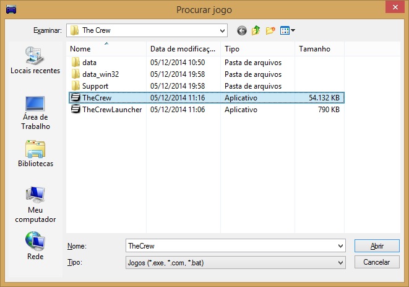Click date 05/12/2014 10:50
409x287 pixels.
tap(178, 63)
